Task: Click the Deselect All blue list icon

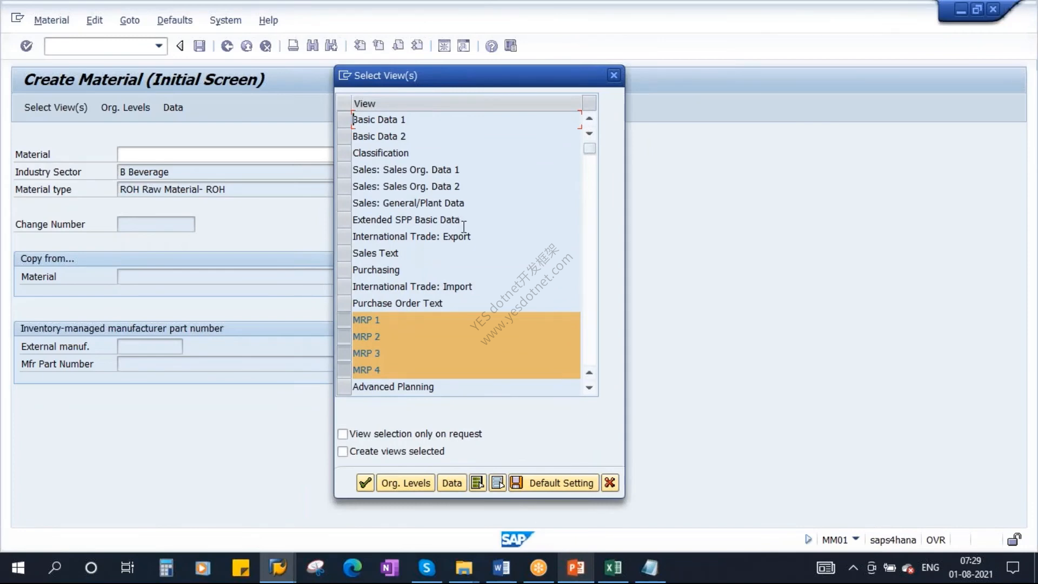Action: click(497, 482)
